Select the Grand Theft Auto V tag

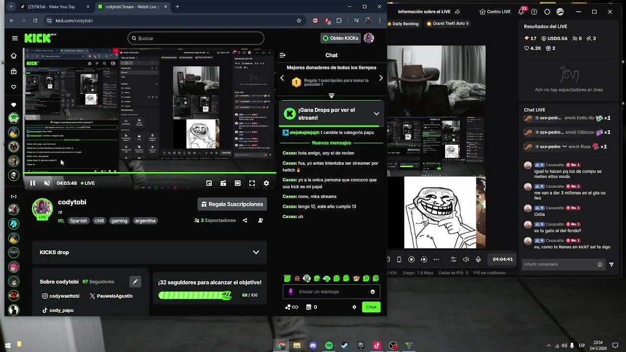point(447,23)
